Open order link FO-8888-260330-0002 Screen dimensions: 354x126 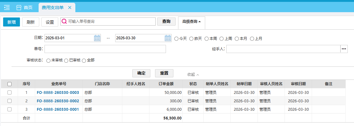[58, 101]
